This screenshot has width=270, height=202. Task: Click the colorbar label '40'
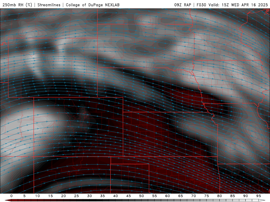[x=115, y=196]
